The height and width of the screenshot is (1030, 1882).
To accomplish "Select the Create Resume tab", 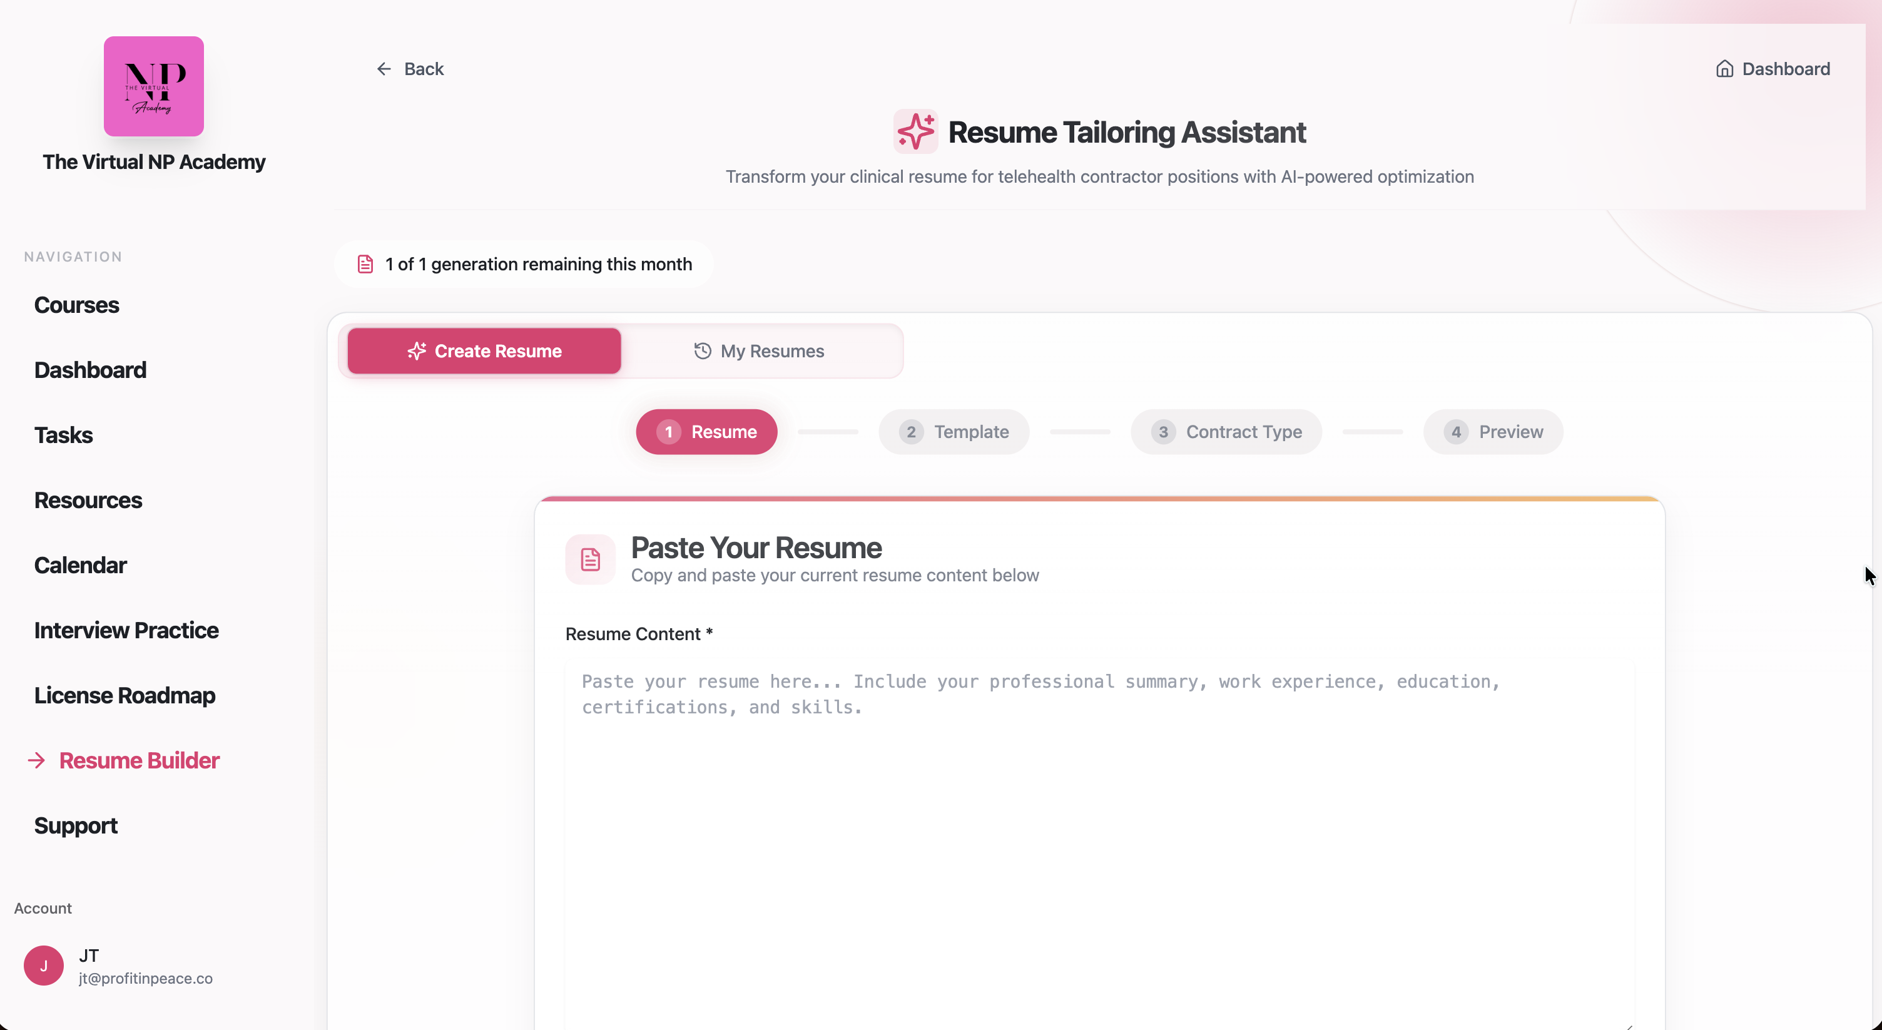I will (x=484, y=352).
